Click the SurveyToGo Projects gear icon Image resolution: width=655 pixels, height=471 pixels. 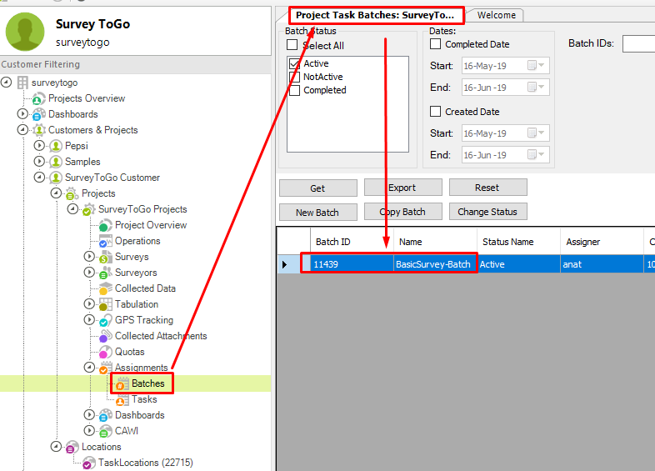(x=88, y=209)
